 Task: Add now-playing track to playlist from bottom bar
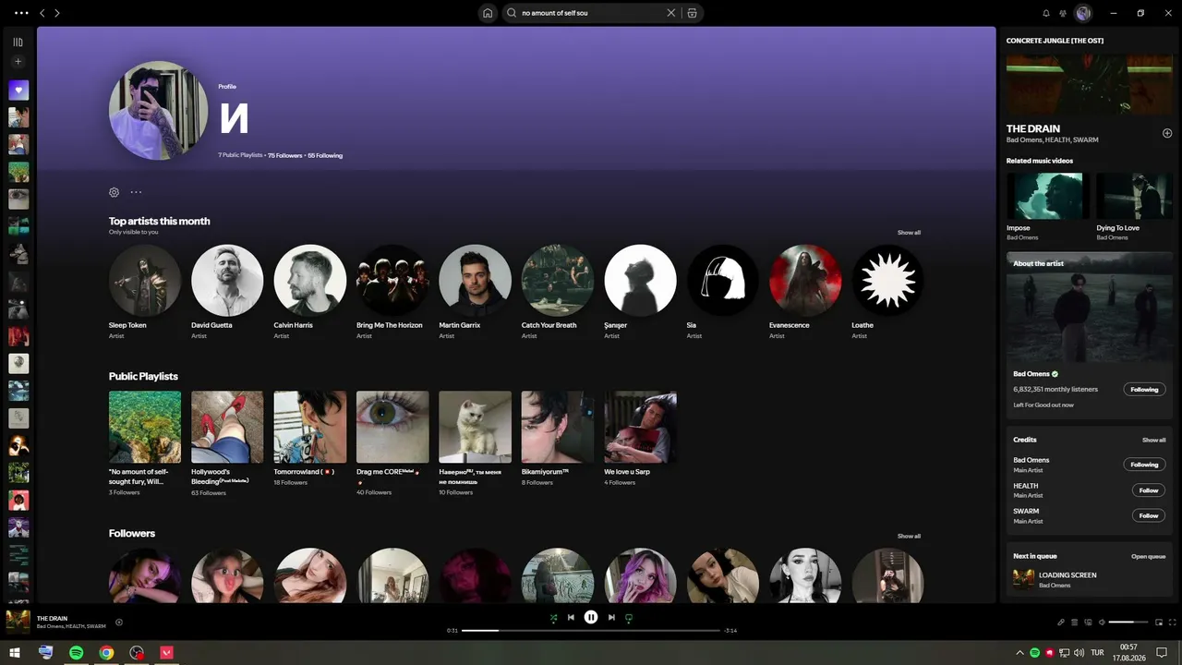[x=119, y=622]
